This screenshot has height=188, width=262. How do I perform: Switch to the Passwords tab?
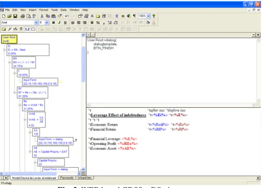[x=67, y=178]
